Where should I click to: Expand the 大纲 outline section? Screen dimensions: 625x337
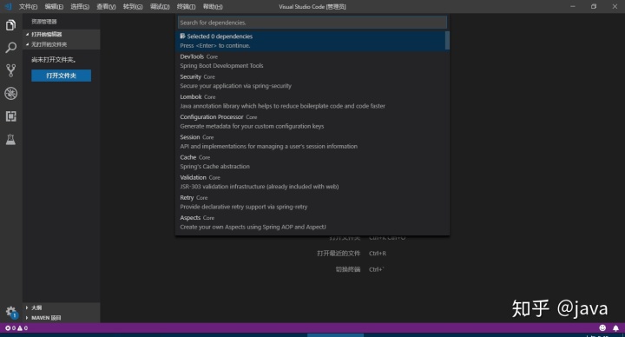point(61,307)
